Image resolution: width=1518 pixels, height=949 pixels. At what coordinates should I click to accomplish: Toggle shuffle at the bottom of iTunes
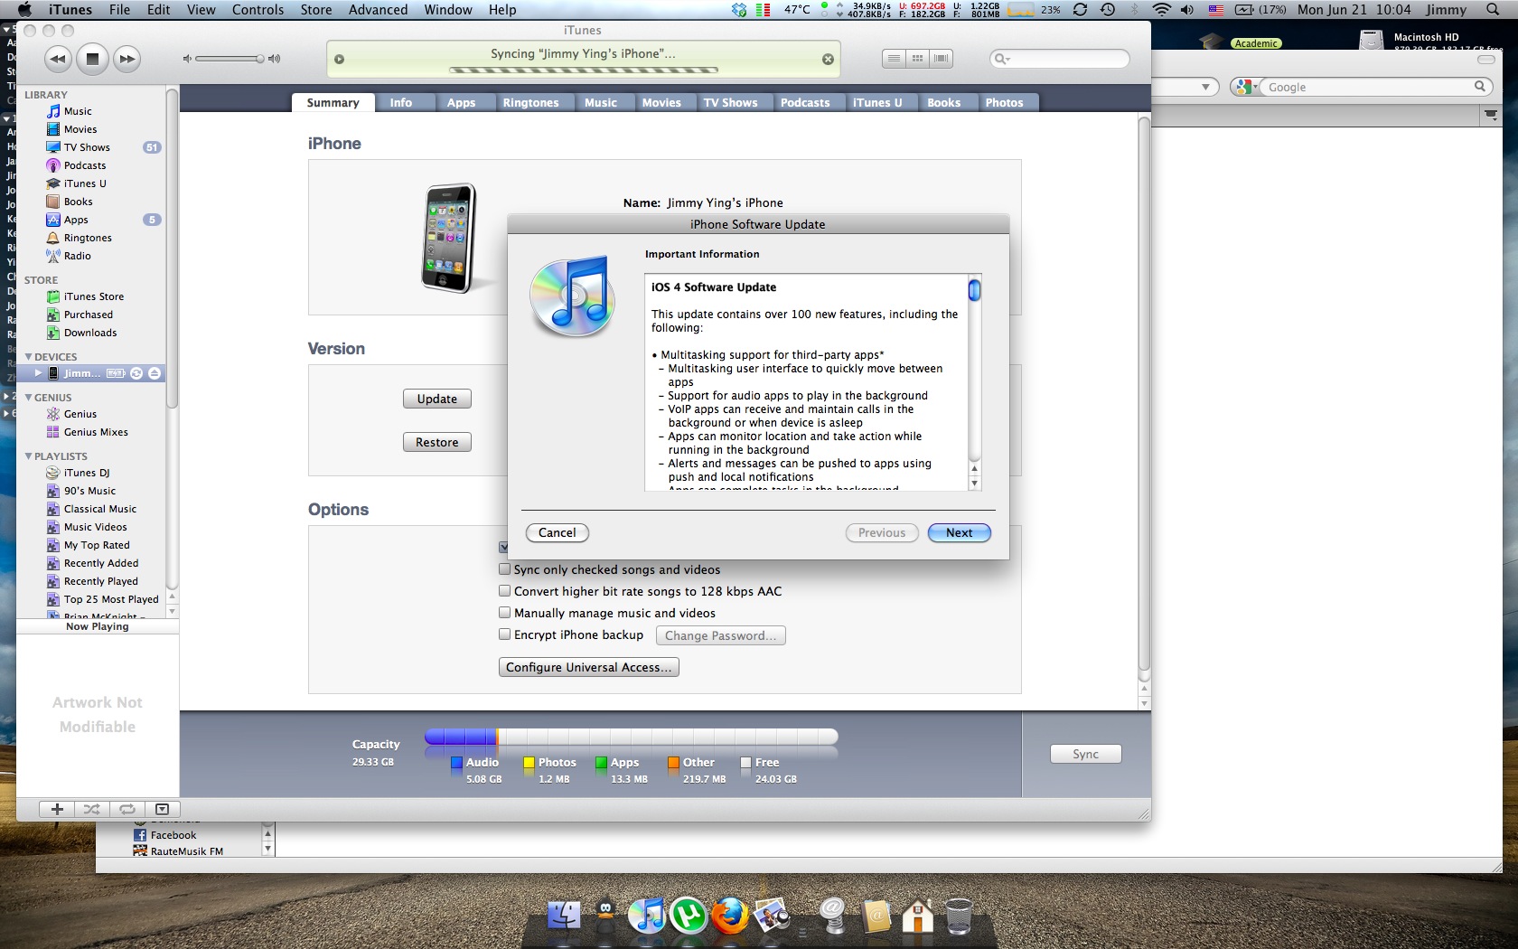tap(92, 809)
